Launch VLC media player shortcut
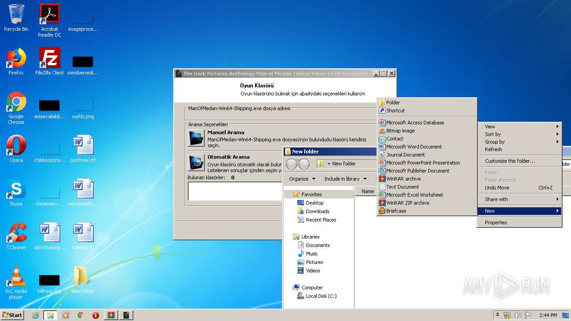Image resolution: width=571 pixels, height=321 pixels. [x=16, y=282]
